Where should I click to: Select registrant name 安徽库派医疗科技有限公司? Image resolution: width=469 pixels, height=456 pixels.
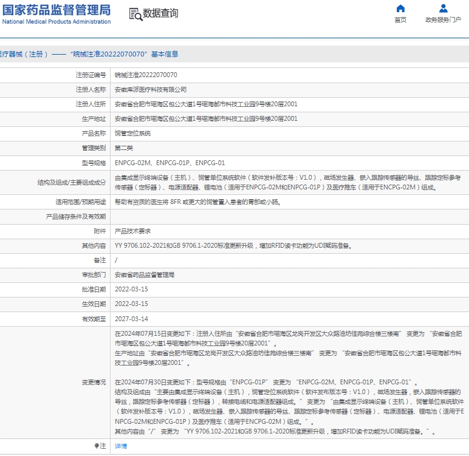tap(151, 89)
